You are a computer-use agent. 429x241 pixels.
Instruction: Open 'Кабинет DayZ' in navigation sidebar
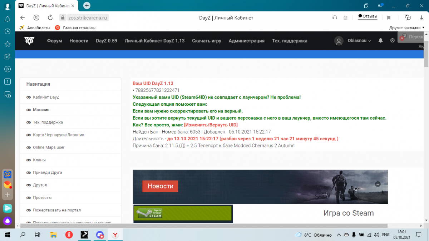click(x=70, y=97)
